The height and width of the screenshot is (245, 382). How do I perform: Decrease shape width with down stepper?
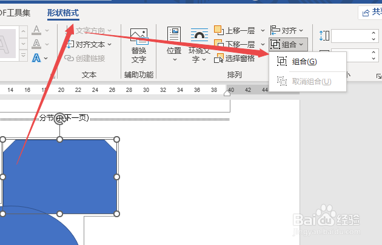point(374,59)
